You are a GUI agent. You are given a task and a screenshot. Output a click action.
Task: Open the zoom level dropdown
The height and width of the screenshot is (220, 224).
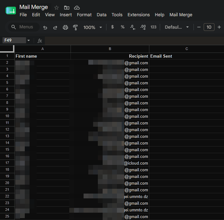[93, 27]
